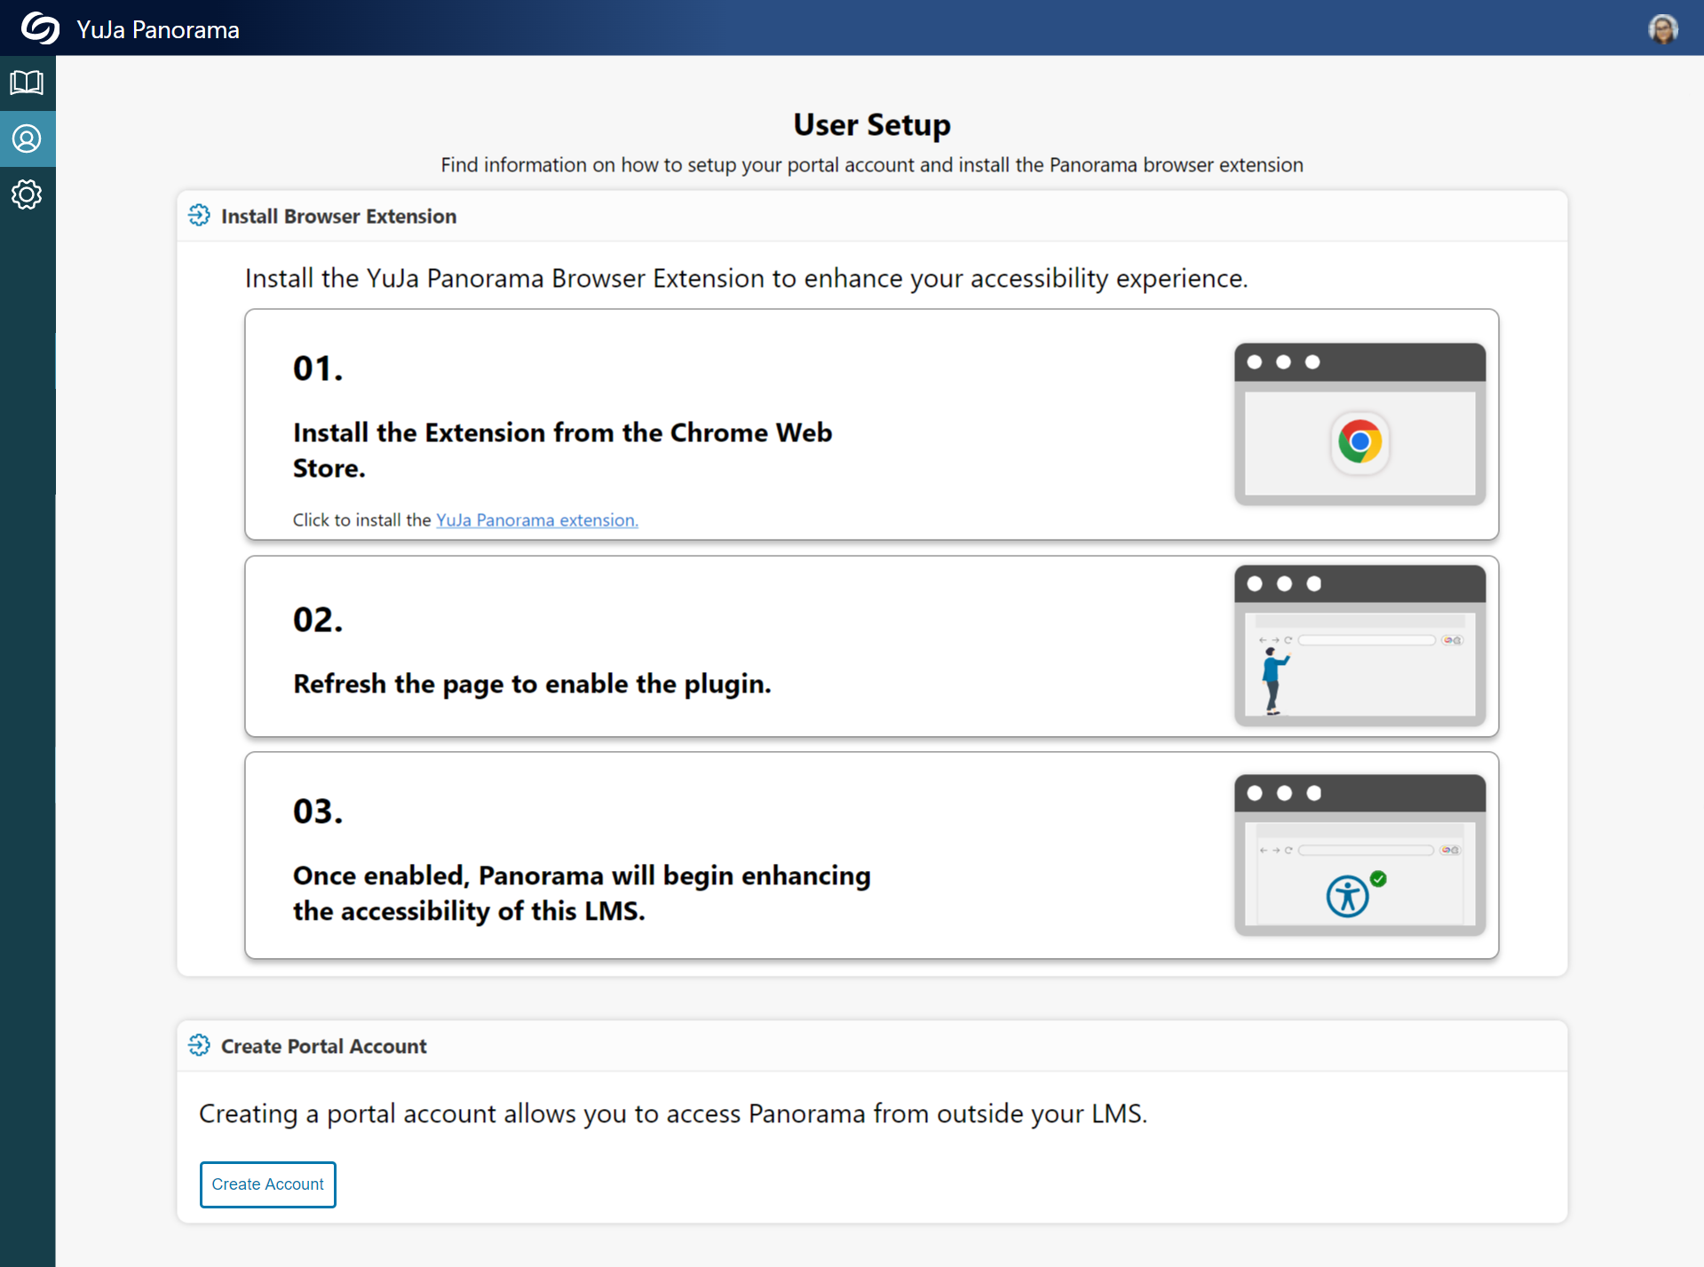The image size is (1704, 1267).
Task: Click the Create Portal Account heading
Action: 323,1047
